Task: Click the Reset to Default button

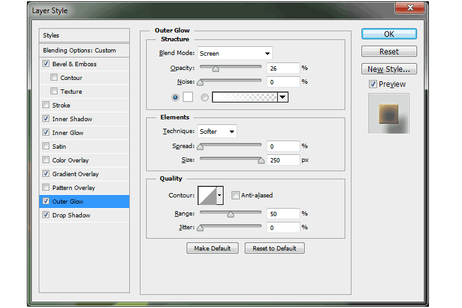Action: (274, 248)
